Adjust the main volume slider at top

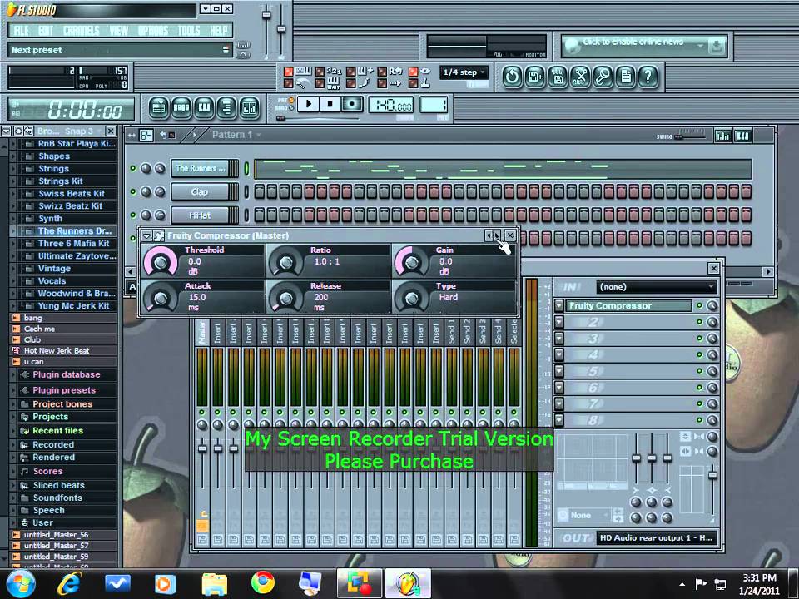click(266, 15)
